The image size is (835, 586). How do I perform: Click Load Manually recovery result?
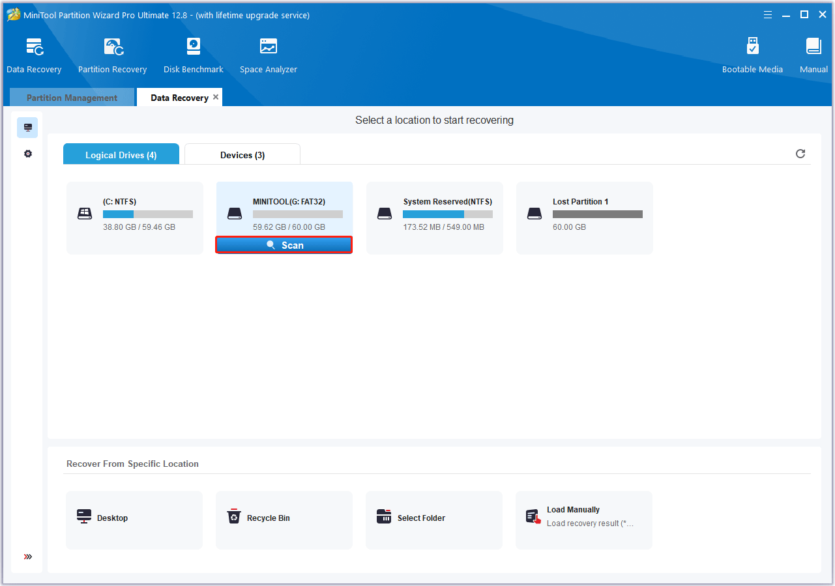(x=583, y=518)
